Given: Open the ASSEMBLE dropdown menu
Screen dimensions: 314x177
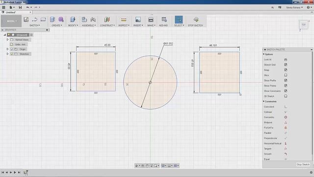Looking at the screenshot, I should [x=89, y=26].
